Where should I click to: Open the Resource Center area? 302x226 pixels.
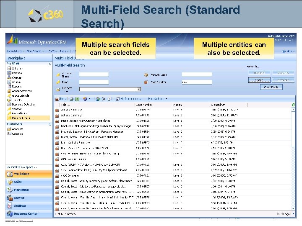(x=29, y=213)
